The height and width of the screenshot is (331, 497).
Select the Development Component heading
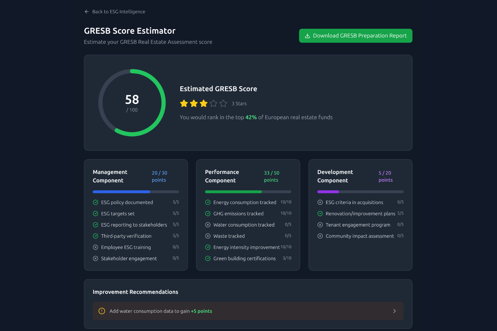click(335, 176)
